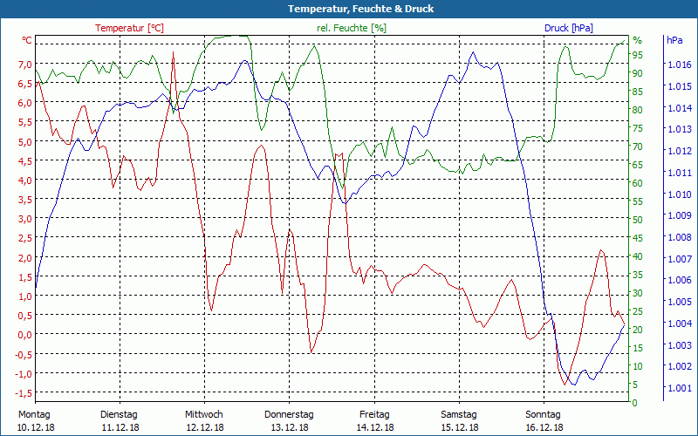Screen dimensions: 698x436
Task: Click the '3,5' temperature axis value
Action: (x=25, y=200)
